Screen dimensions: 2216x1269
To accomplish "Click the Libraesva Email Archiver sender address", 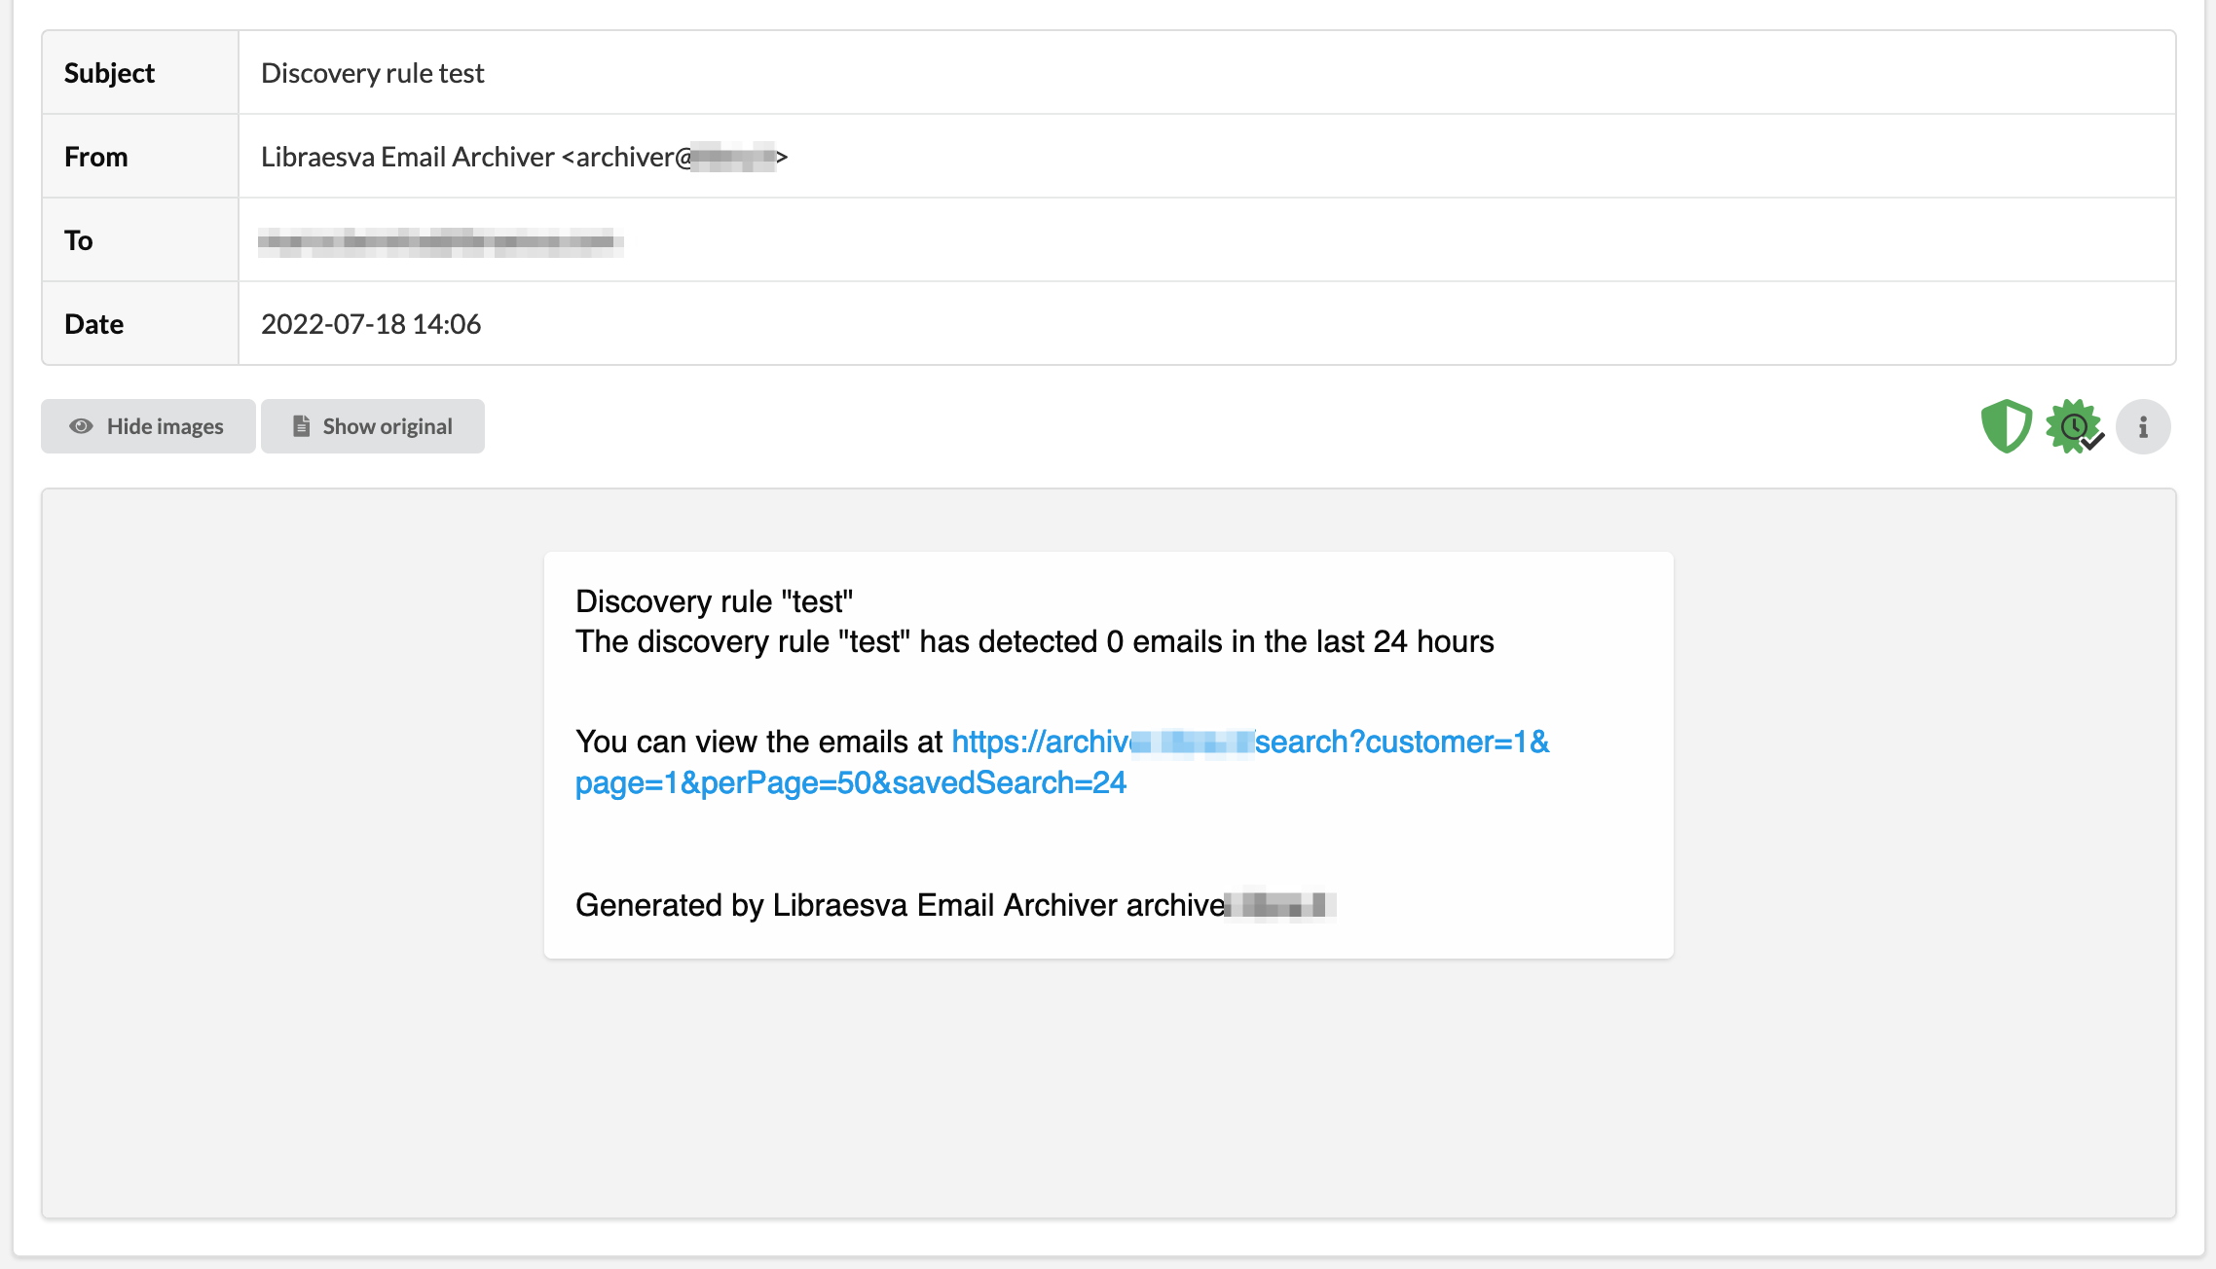I will coord(524,157).
